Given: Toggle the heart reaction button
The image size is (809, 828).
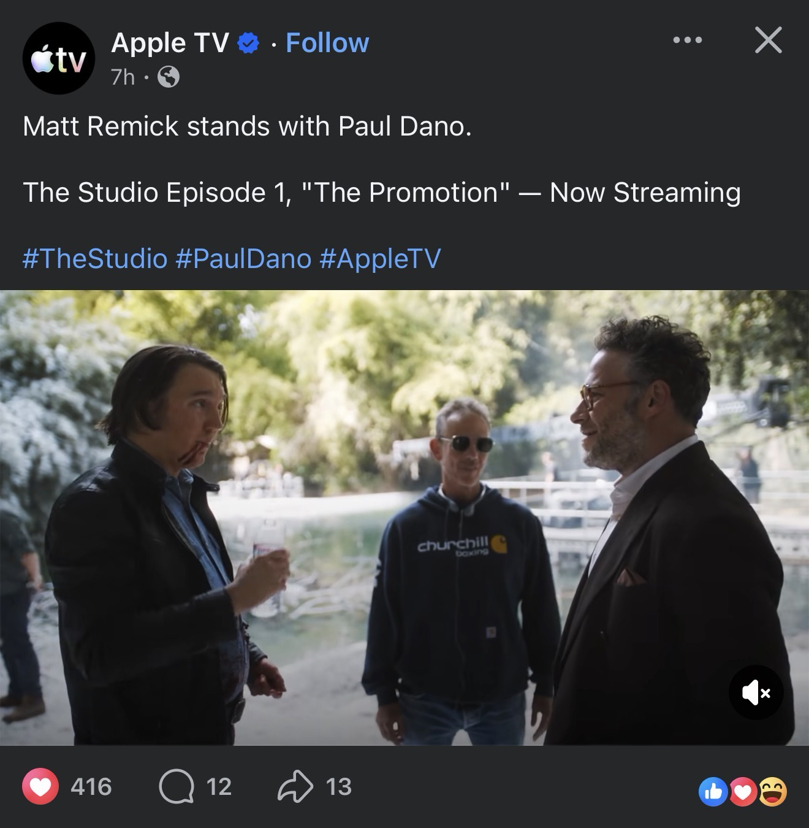Looking at the screenshot, I should click(40, 787).
